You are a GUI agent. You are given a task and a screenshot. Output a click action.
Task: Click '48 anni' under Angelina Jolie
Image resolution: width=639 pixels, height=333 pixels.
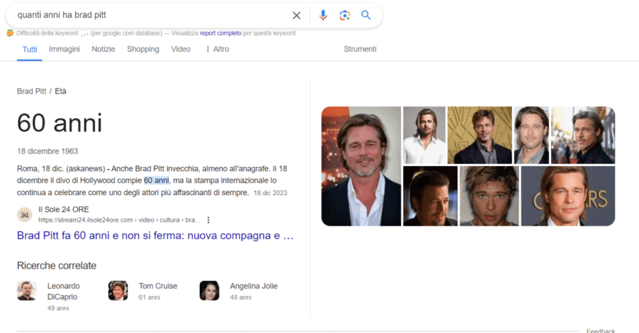point(240,297)
